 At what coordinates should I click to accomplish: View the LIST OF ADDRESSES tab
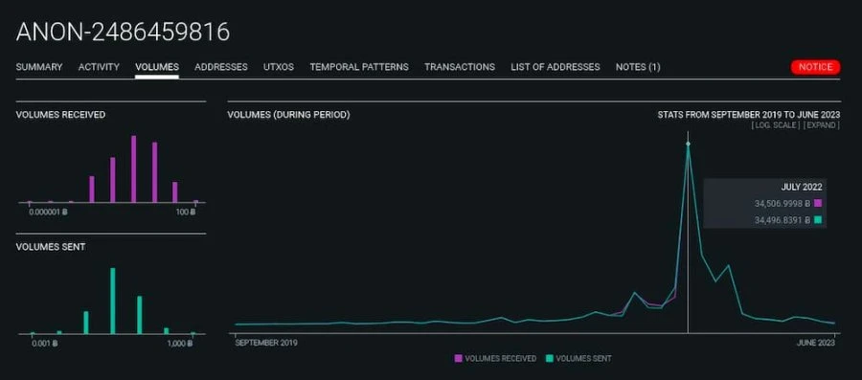(x=556, y=67)
